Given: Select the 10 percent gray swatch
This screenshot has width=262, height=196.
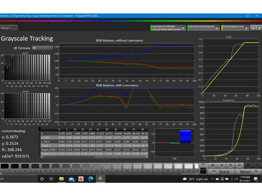Looking at the screenshot, I should [x=25, y=167].
